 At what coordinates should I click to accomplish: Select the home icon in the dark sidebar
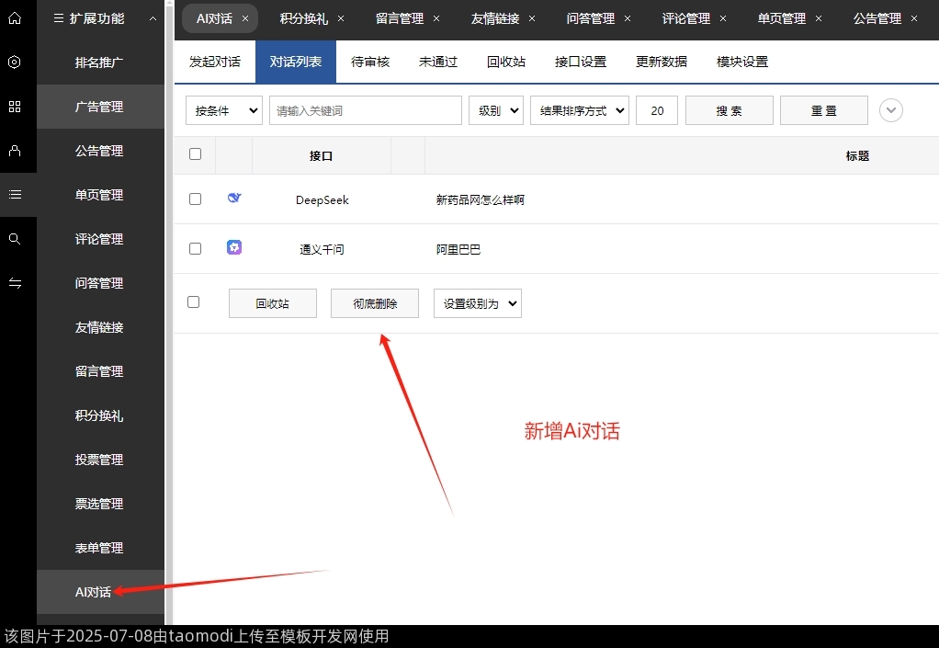pos(15,17)
